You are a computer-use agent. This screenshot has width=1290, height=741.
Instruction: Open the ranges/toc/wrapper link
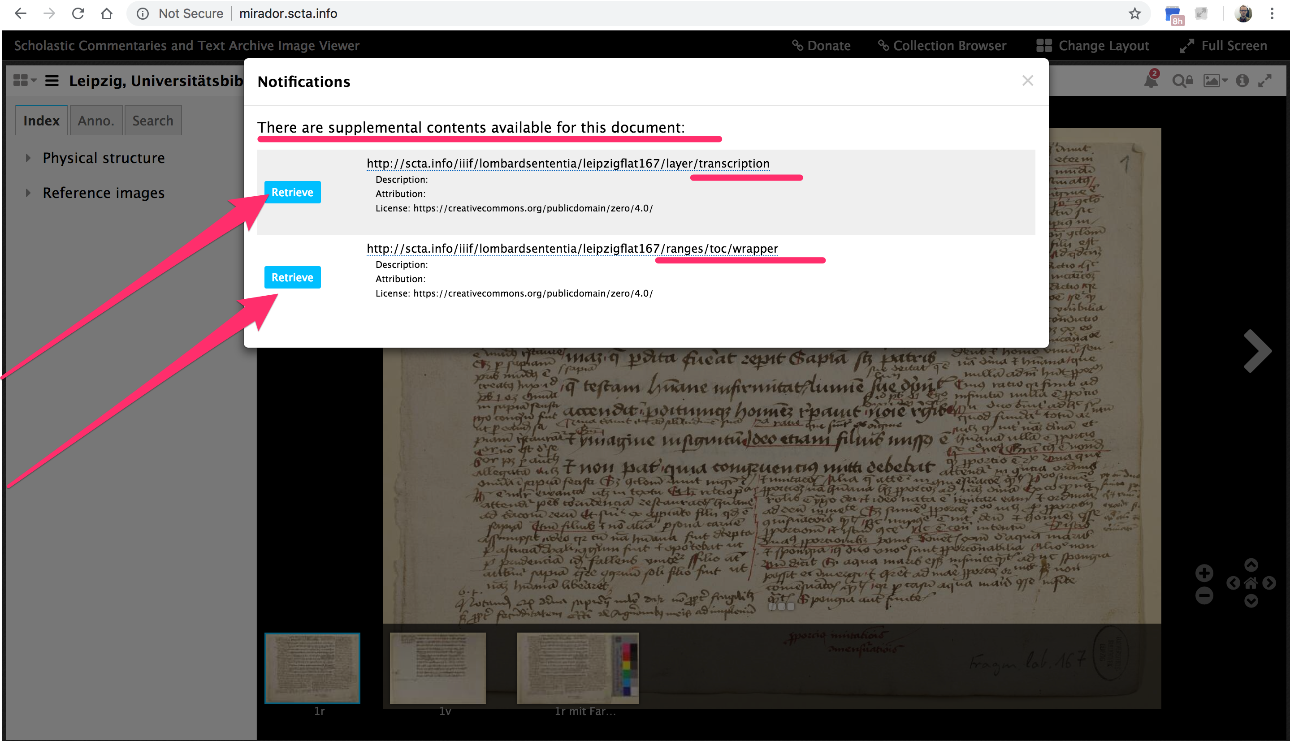(x=572, y=249)
